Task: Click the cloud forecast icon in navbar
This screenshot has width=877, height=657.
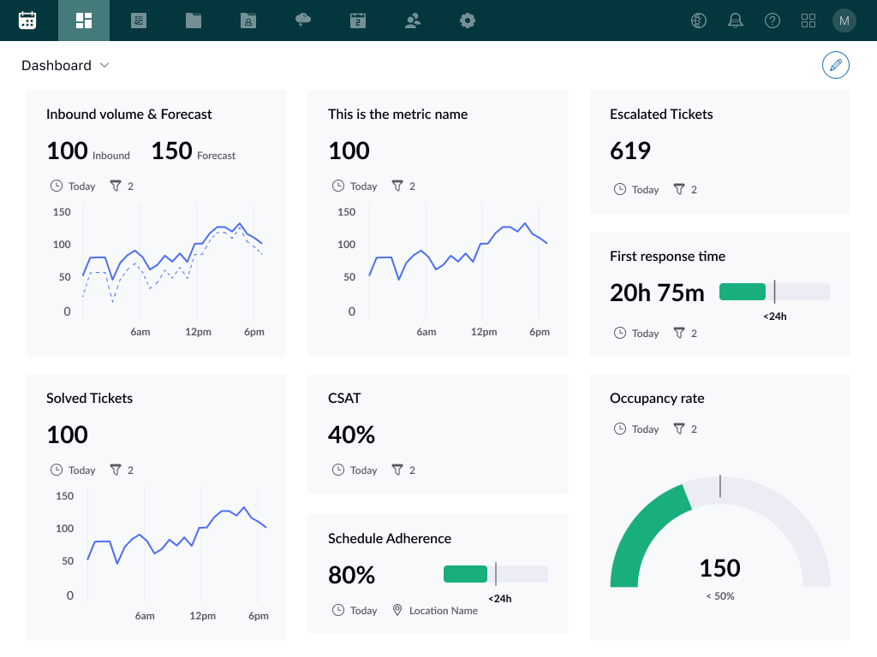Action: (303, 21)
